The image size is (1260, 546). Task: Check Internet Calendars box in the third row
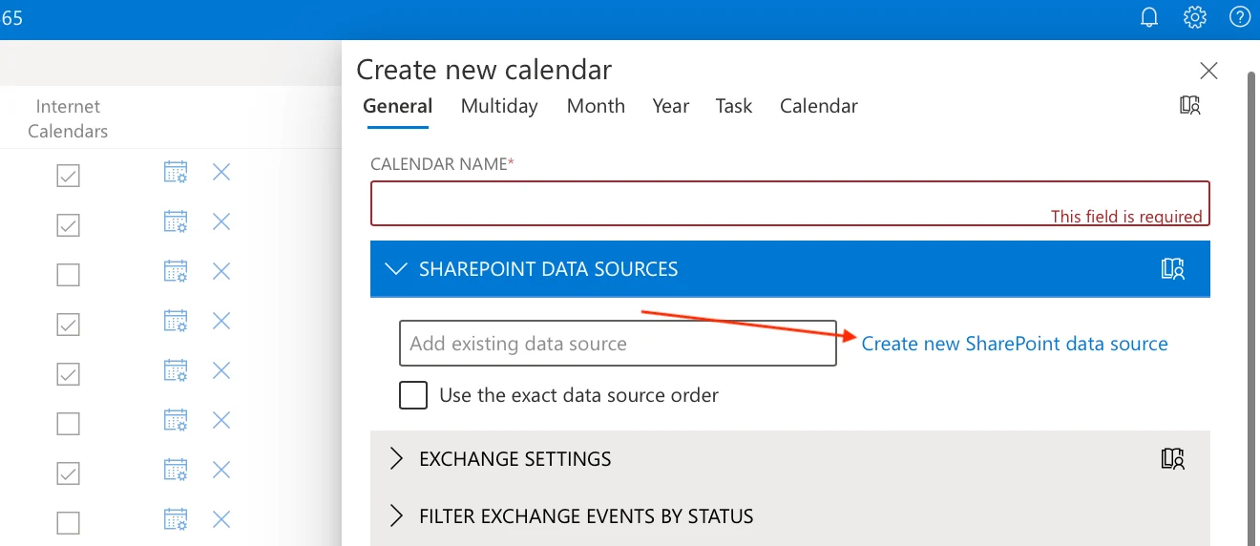point(68,275)
